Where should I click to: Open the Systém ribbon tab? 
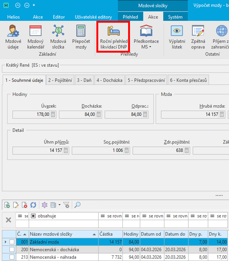175,17
